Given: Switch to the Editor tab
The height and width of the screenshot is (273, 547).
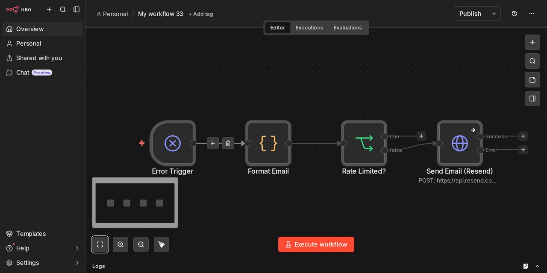Looking at the screenshot, I should tap(278, 28).
